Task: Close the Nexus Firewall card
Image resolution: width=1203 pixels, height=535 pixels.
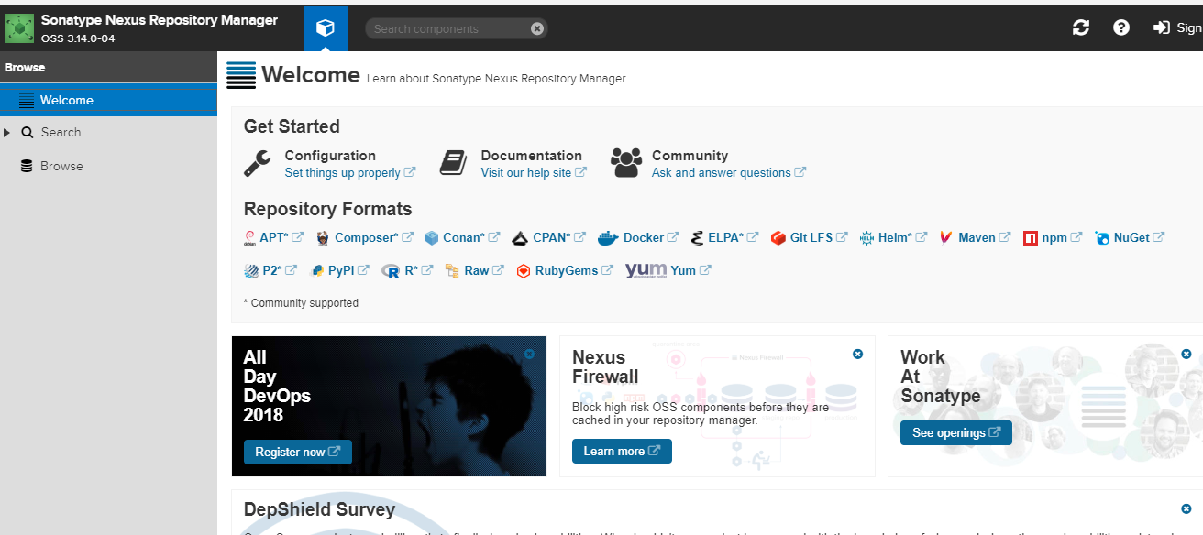Action: click(857, 354)
